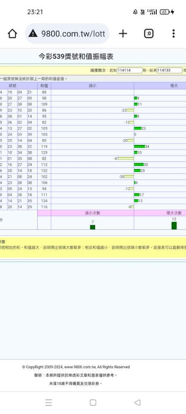Screen dimensions: 186x414
Task: Tap the green increase bar labeled 23
Action: pos(138,128)
